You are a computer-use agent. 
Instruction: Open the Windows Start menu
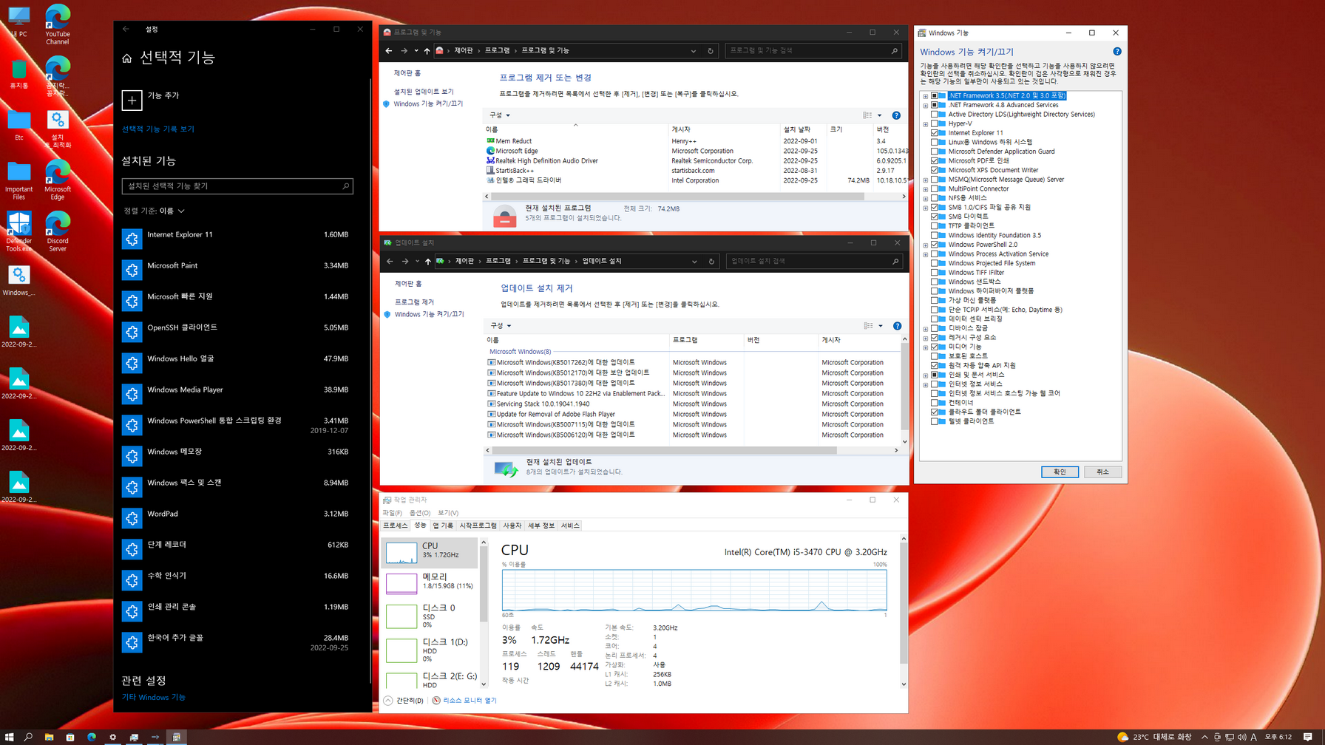click(10, 737)
